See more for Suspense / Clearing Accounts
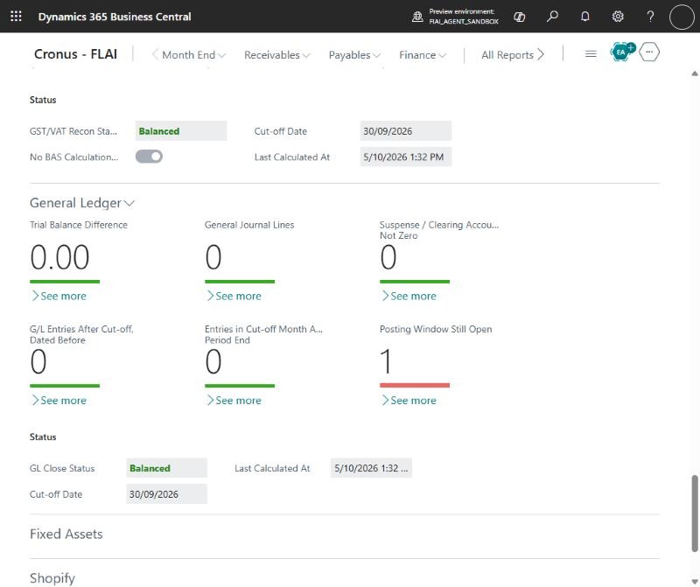 (409, 296)
